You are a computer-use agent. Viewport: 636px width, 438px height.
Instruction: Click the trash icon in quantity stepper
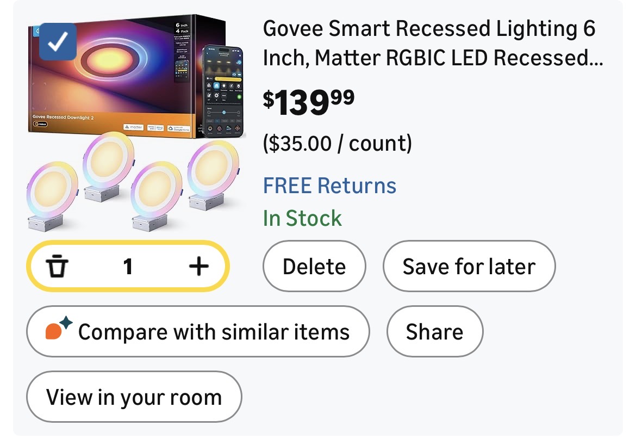pos(57,267)
